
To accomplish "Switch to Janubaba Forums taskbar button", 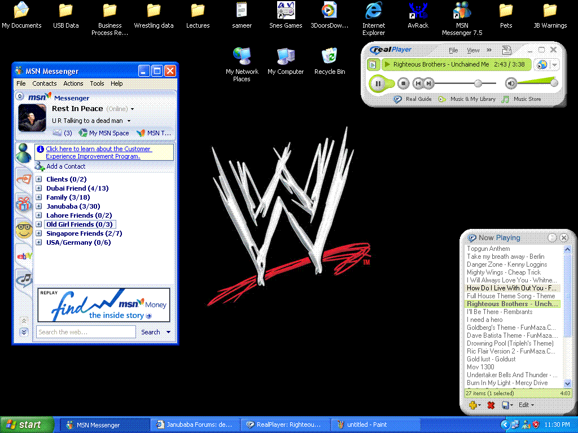I will (x=195, y=425).
